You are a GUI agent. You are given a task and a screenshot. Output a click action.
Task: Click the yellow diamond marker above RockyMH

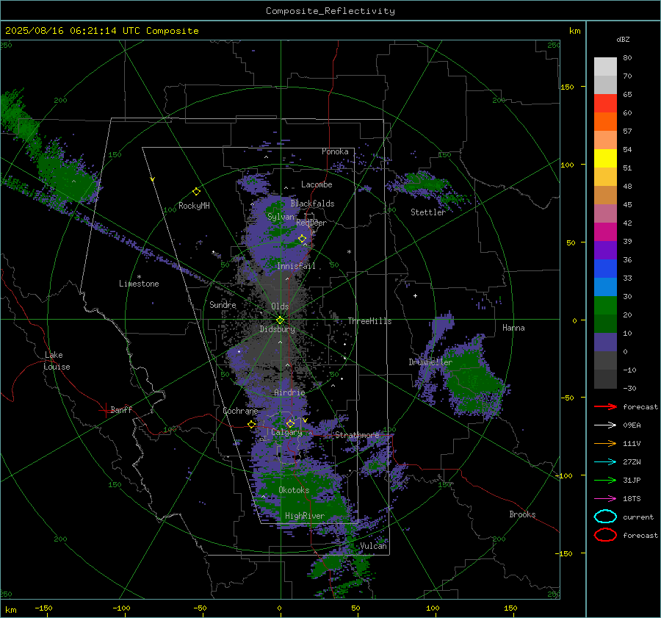coord(196,192)
